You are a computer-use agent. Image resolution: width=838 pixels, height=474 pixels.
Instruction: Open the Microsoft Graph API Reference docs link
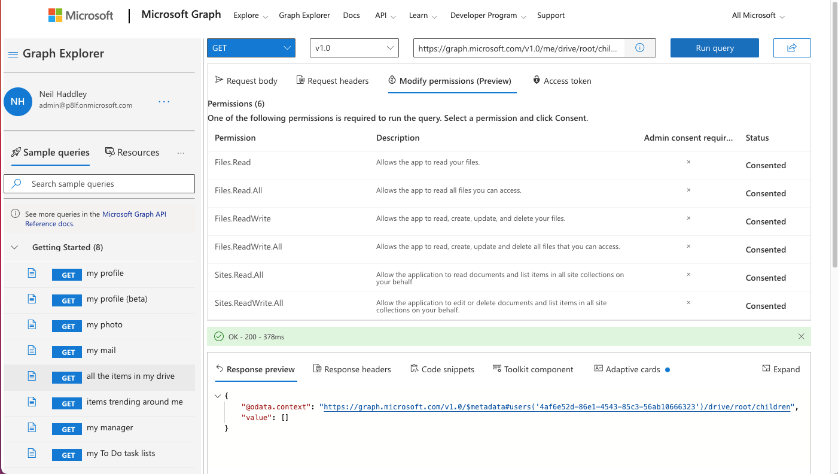[x=134, y=214]
